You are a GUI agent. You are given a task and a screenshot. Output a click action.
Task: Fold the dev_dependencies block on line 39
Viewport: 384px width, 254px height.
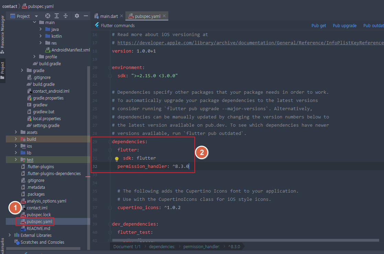click(110, 224)
